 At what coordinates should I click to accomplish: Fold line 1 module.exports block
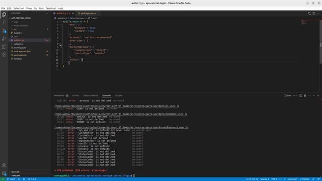point(61,22)
